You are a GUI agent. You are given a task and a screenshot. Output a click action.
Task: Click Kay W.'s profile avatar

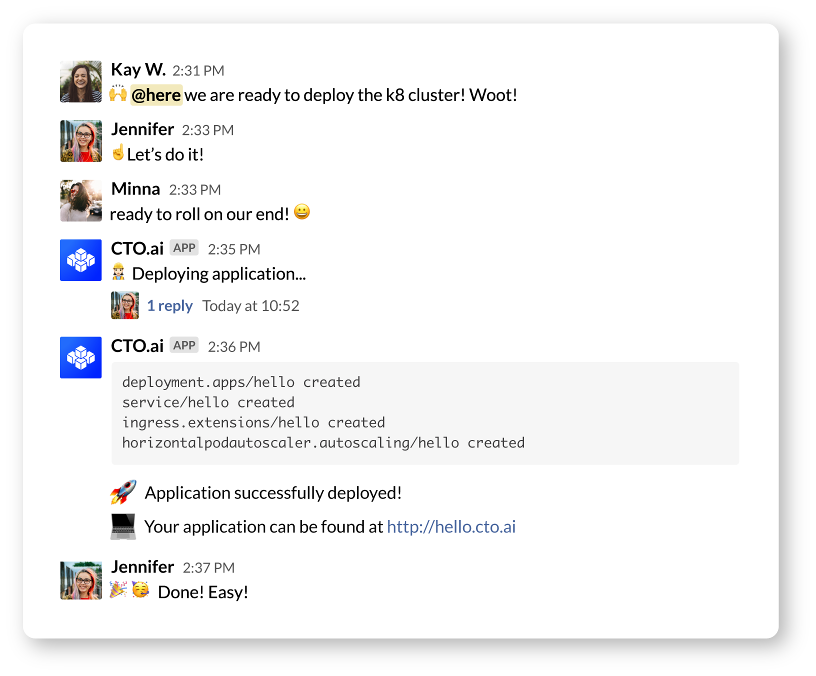tap(80, 81)
